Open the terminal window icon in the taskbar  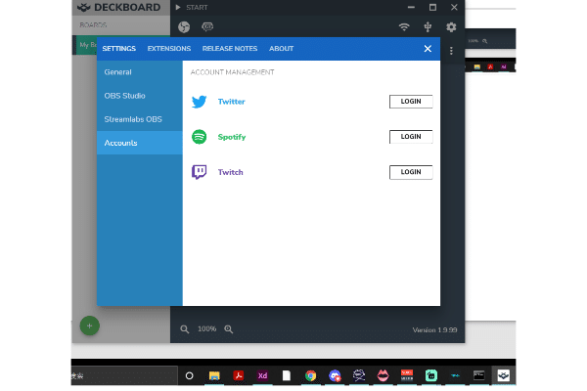(478, 375)
